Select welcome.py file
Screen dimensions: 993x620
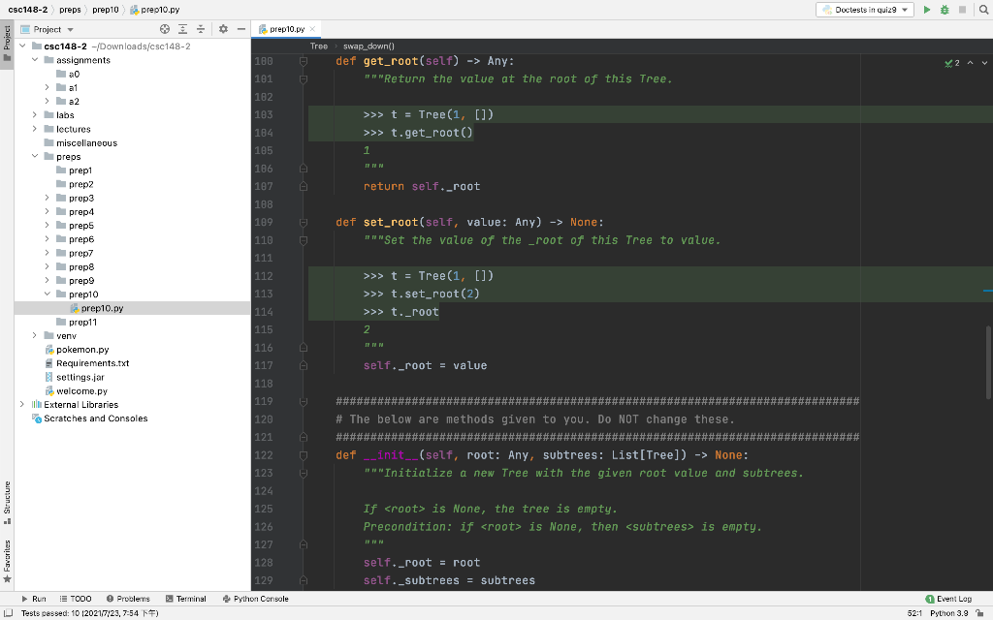pos(76,391)
